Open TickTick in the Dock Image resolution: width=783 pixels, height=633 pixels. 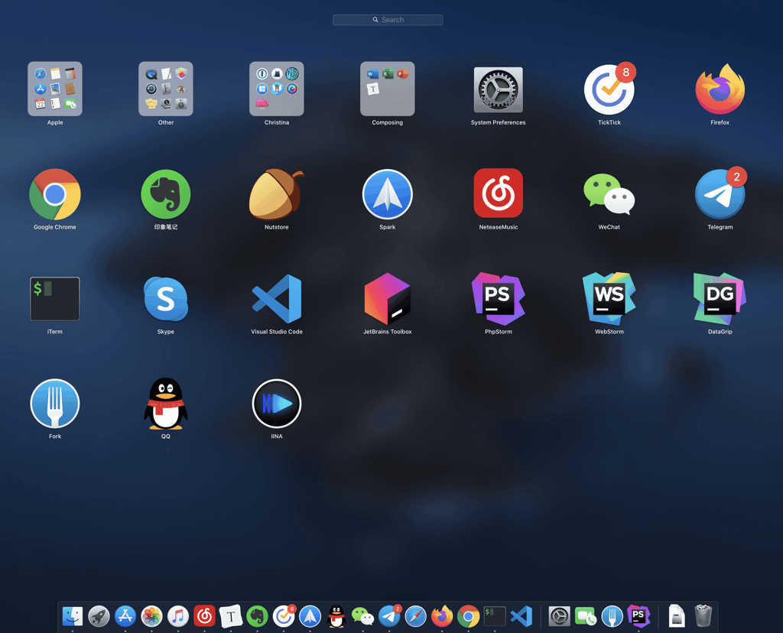point(284,616)
